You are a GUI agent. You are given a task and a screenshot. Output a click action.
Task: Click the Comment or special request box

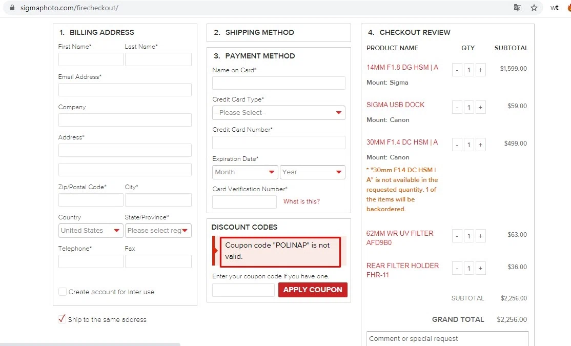(447, 339)
